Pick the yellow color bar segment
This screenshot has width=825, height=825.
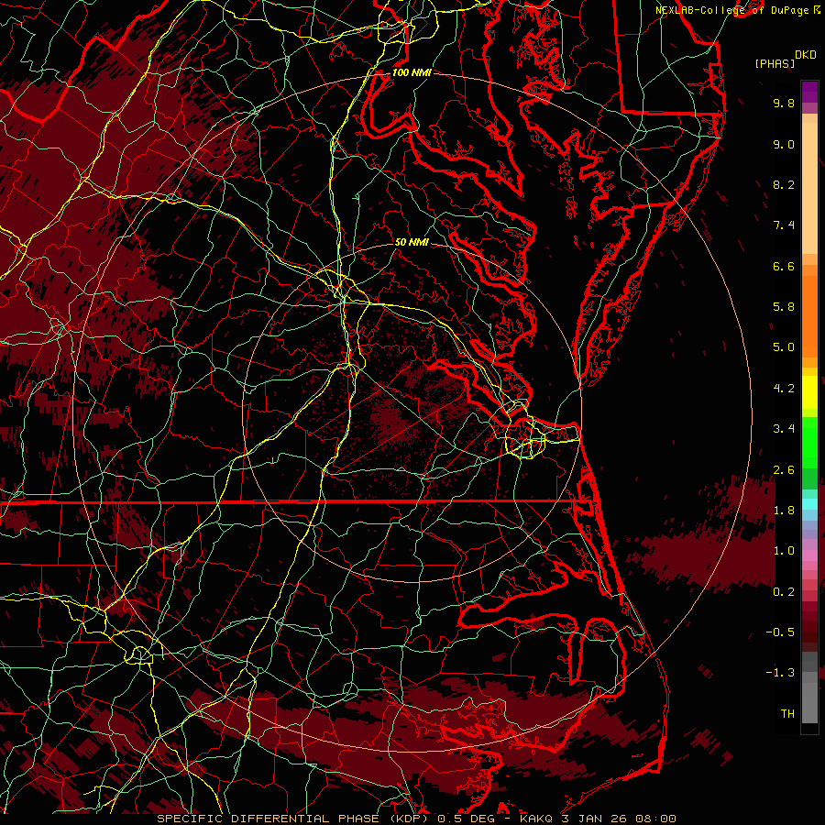point(809,392)
